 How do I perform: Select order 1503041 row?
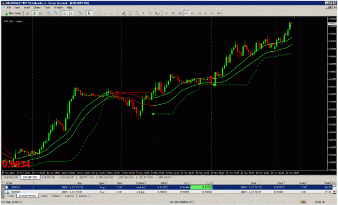pos(168,187)
